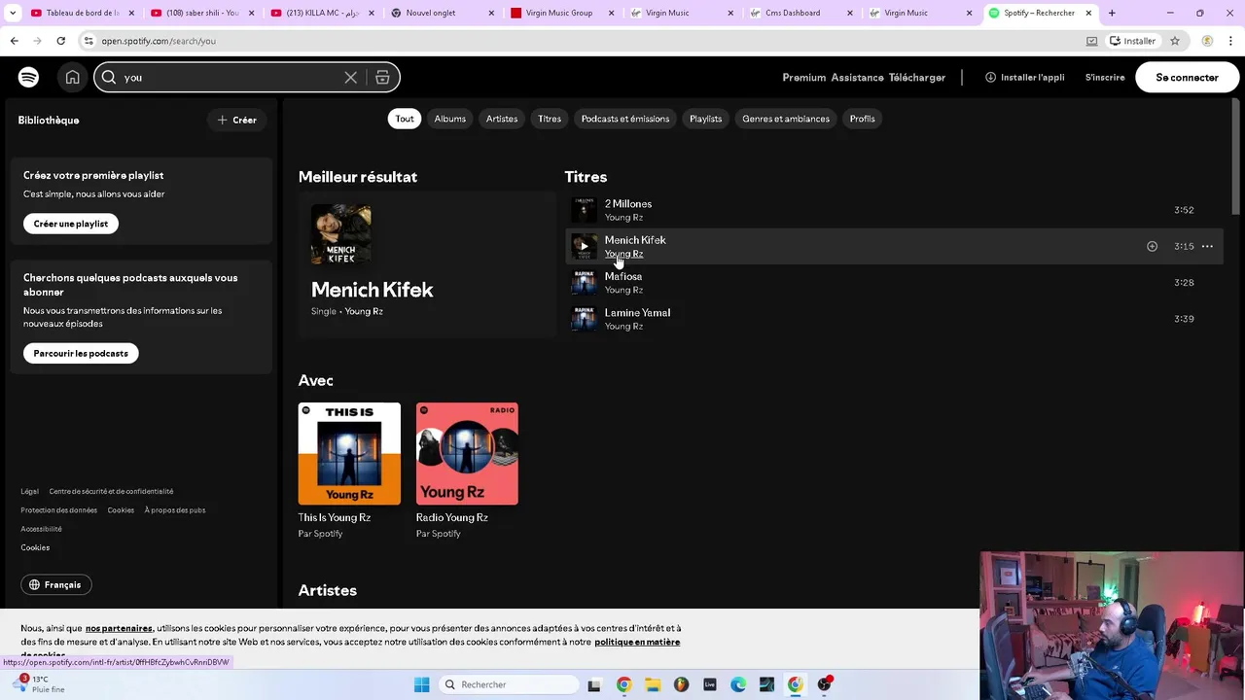Open 'Centre de sécurité et de confidentialité' link
Viewport: 1245px width, 700px height.
[111, 491]
